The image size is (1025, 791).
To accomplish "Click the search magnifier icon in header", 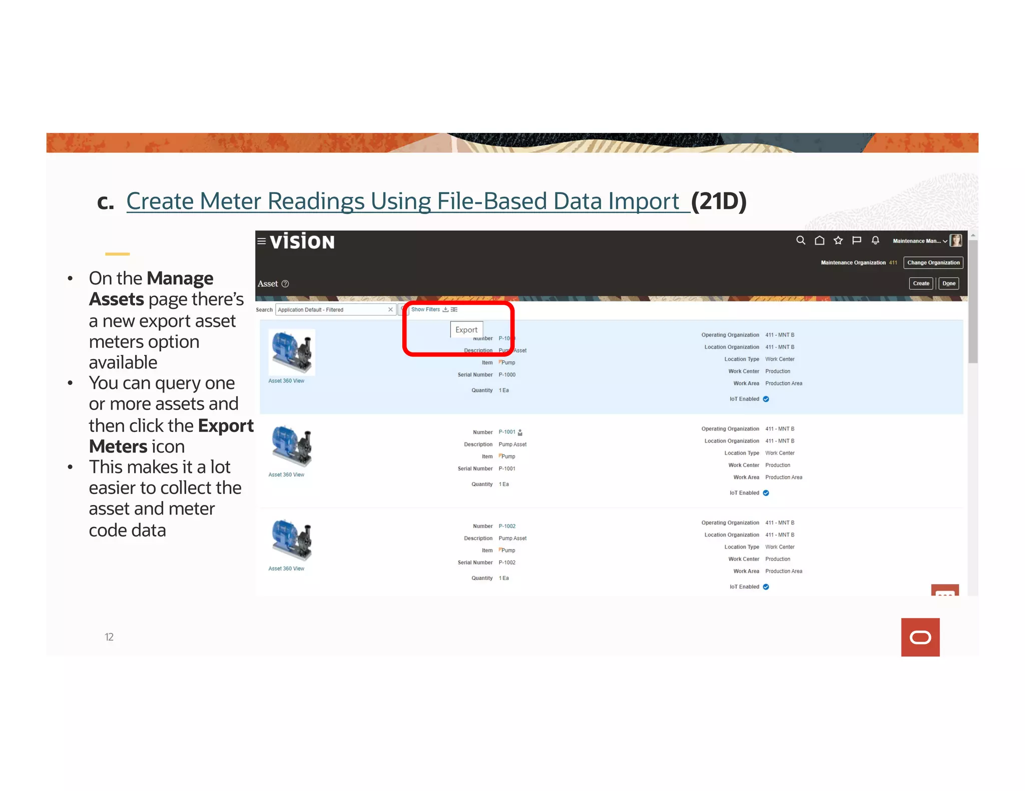I will click(801, 240).
